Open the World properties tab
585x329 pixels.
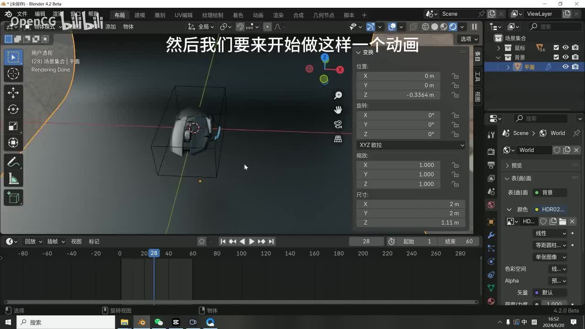(491, 205)
